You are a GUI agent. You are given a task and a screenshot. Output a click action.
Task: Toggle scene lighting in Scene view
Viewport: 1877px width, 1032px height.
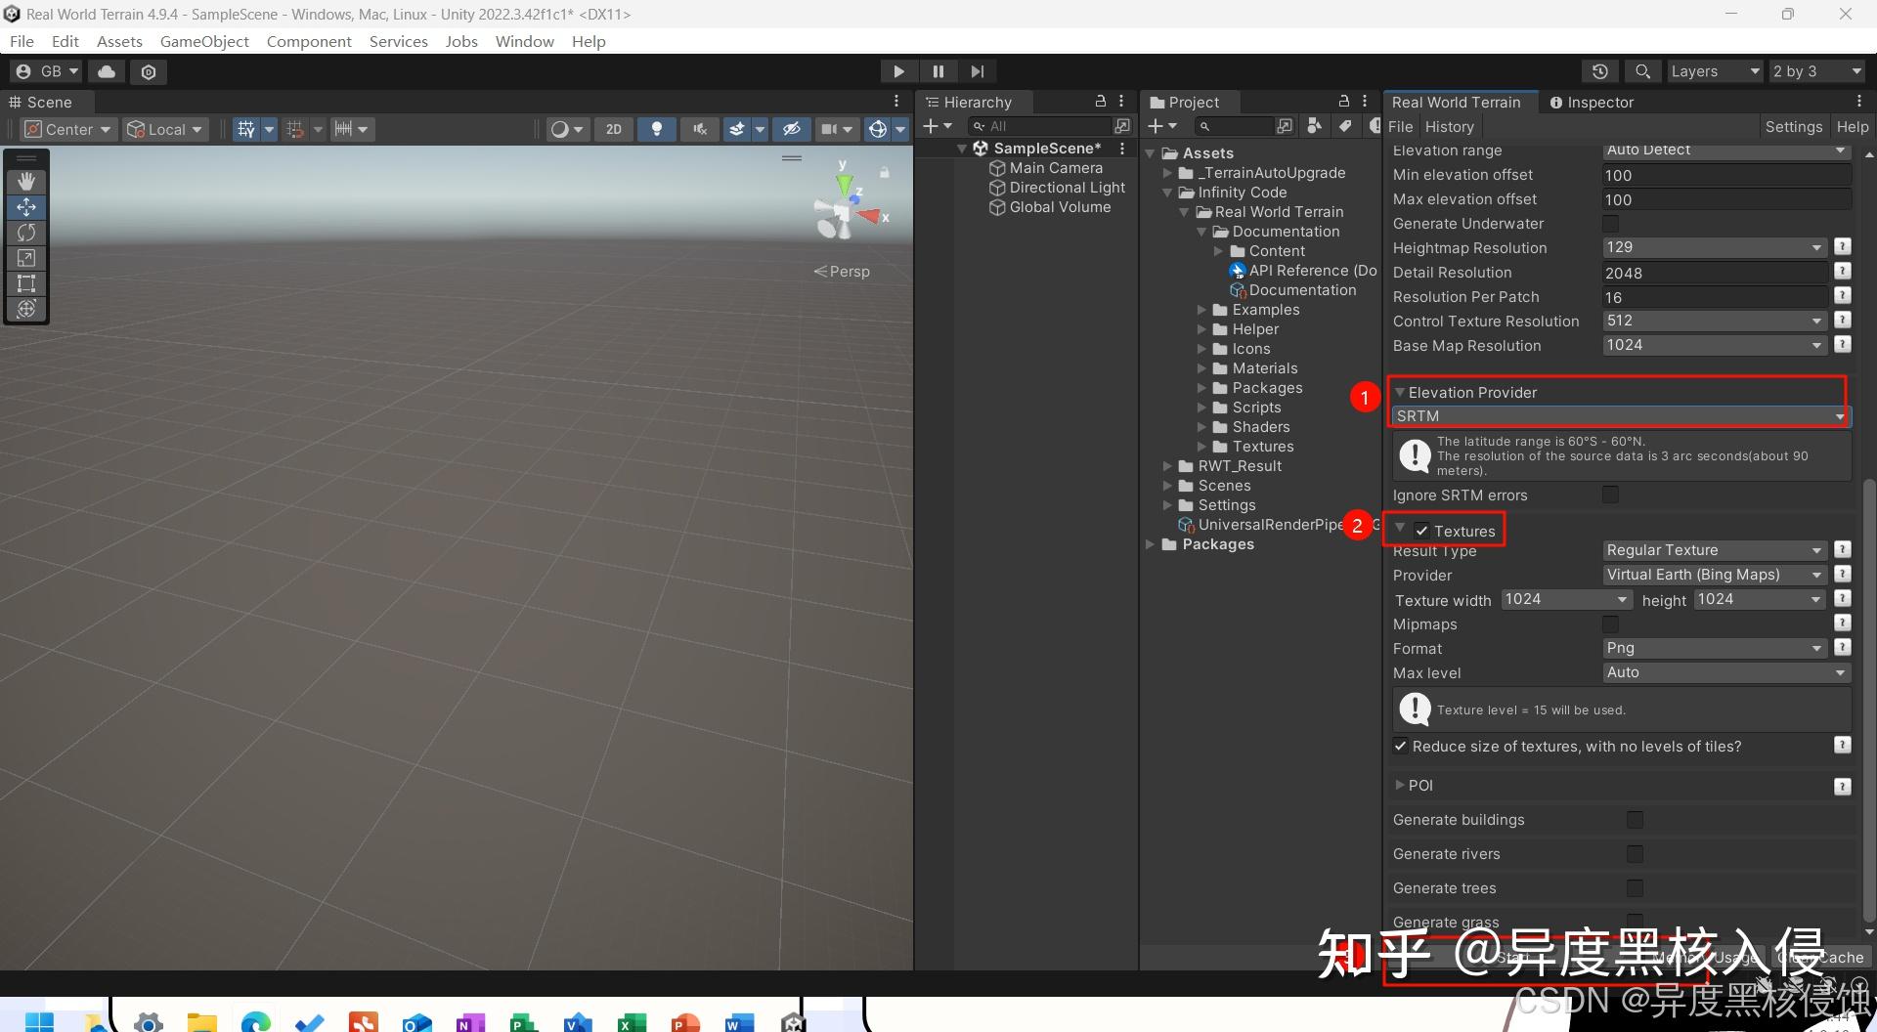coord(656,128)
